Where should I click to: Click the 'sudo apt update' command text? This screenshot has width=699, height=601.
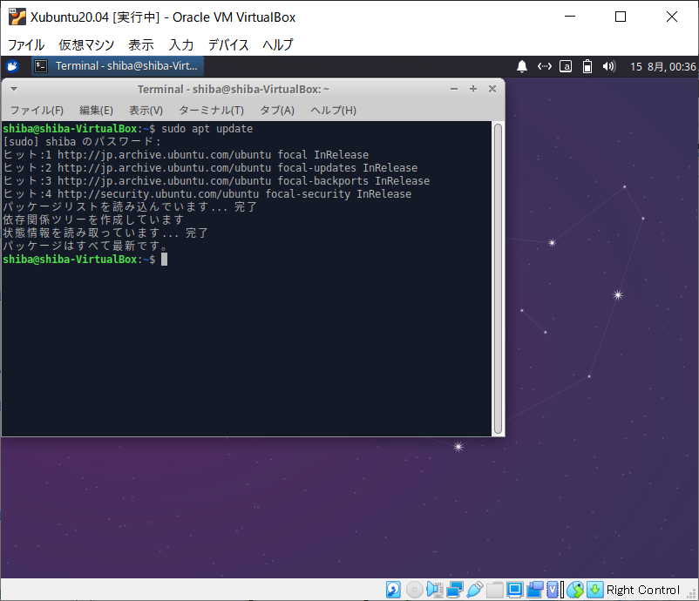pos(207,129)
